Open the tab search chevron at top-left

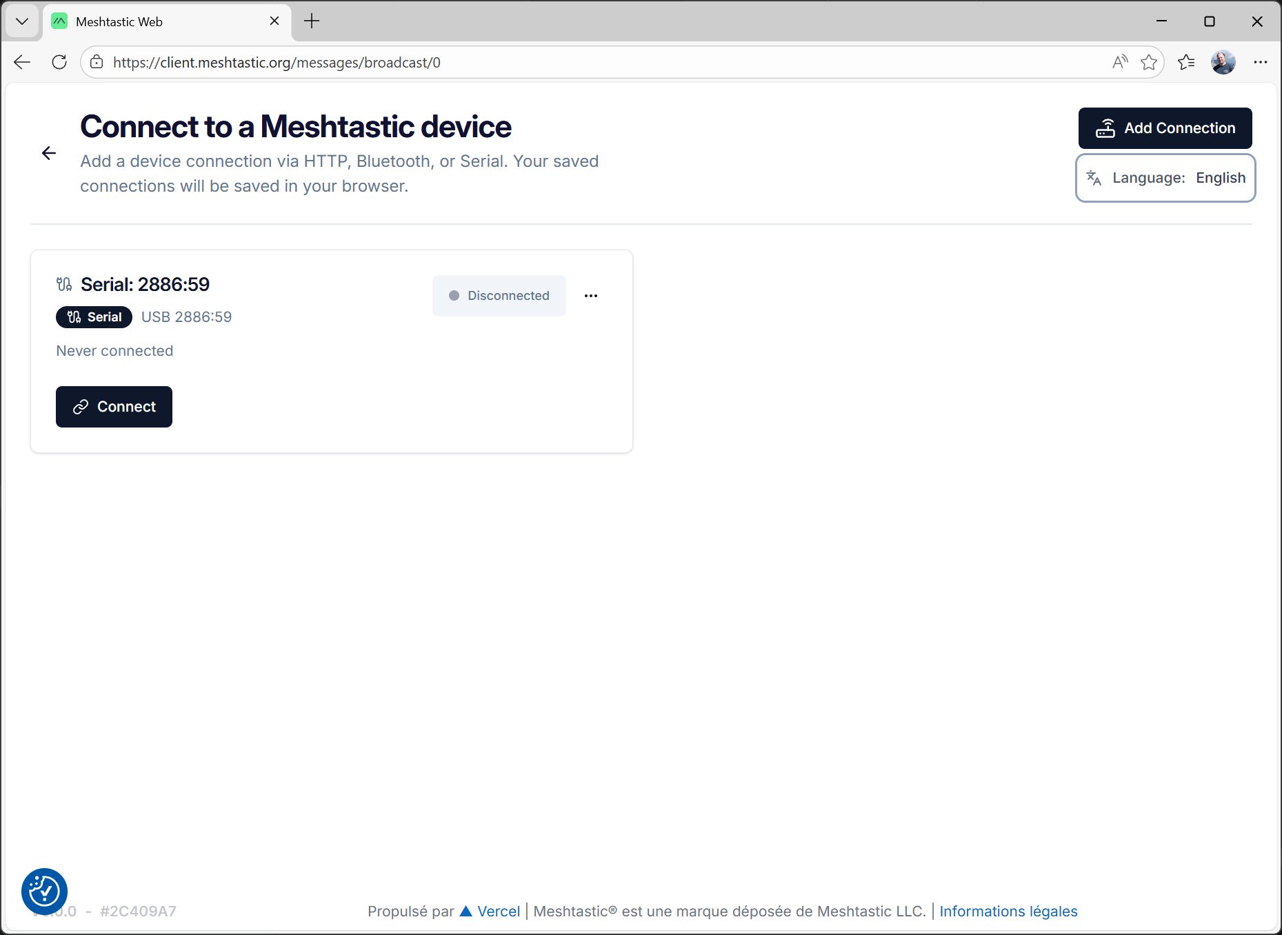click(21, 21)
